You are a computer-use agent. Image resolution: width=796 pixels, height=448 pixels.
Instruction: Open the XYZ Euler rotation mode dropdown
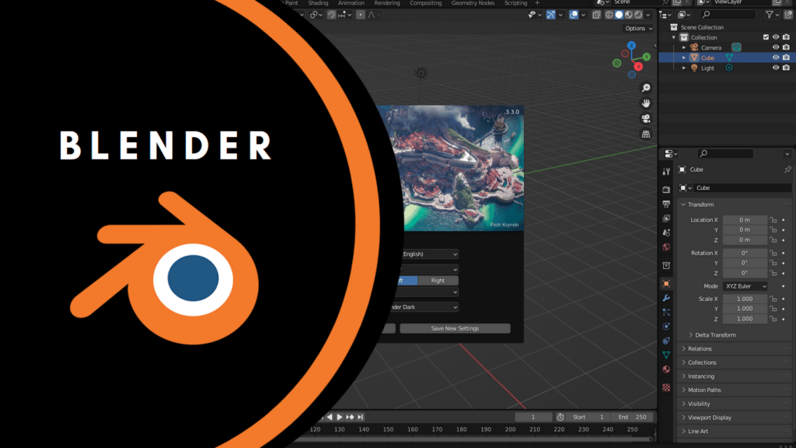click(x=745, y=286)
